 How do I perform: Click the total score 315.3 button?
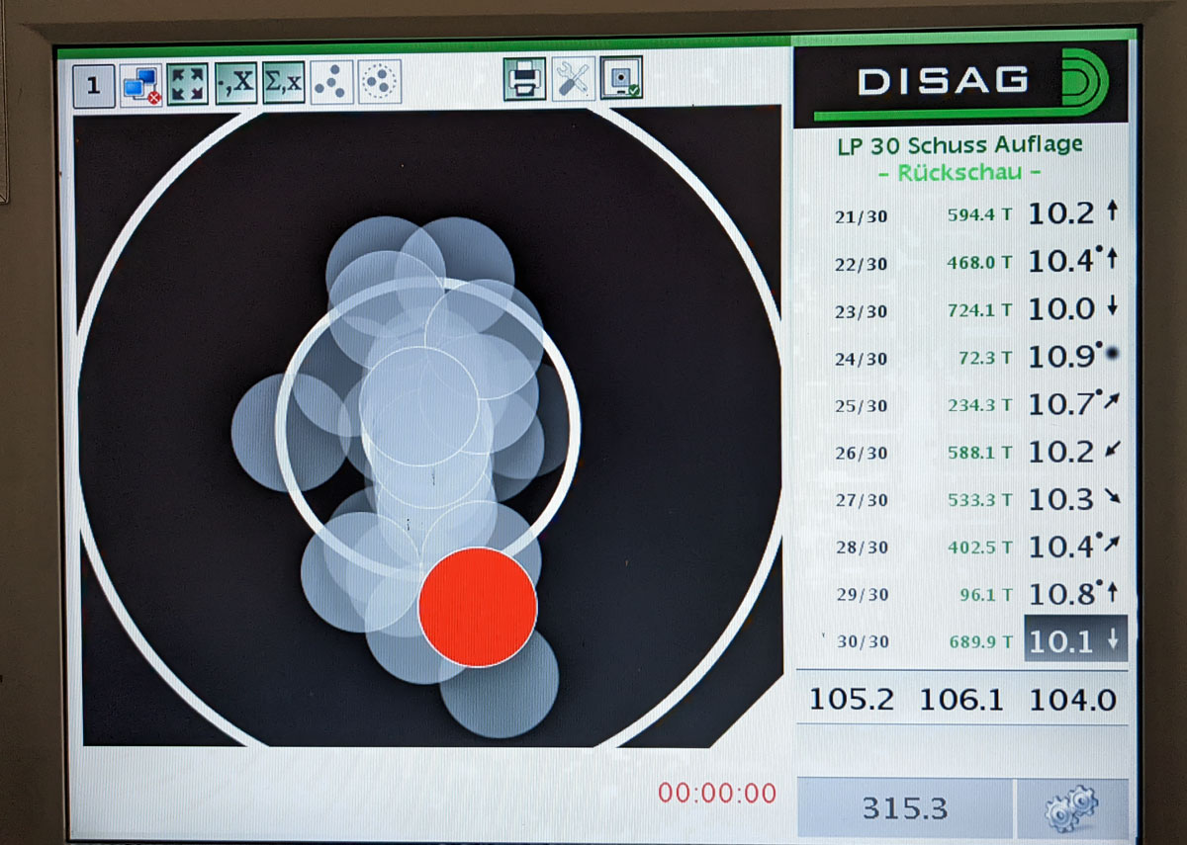click(x=904, y=808)
